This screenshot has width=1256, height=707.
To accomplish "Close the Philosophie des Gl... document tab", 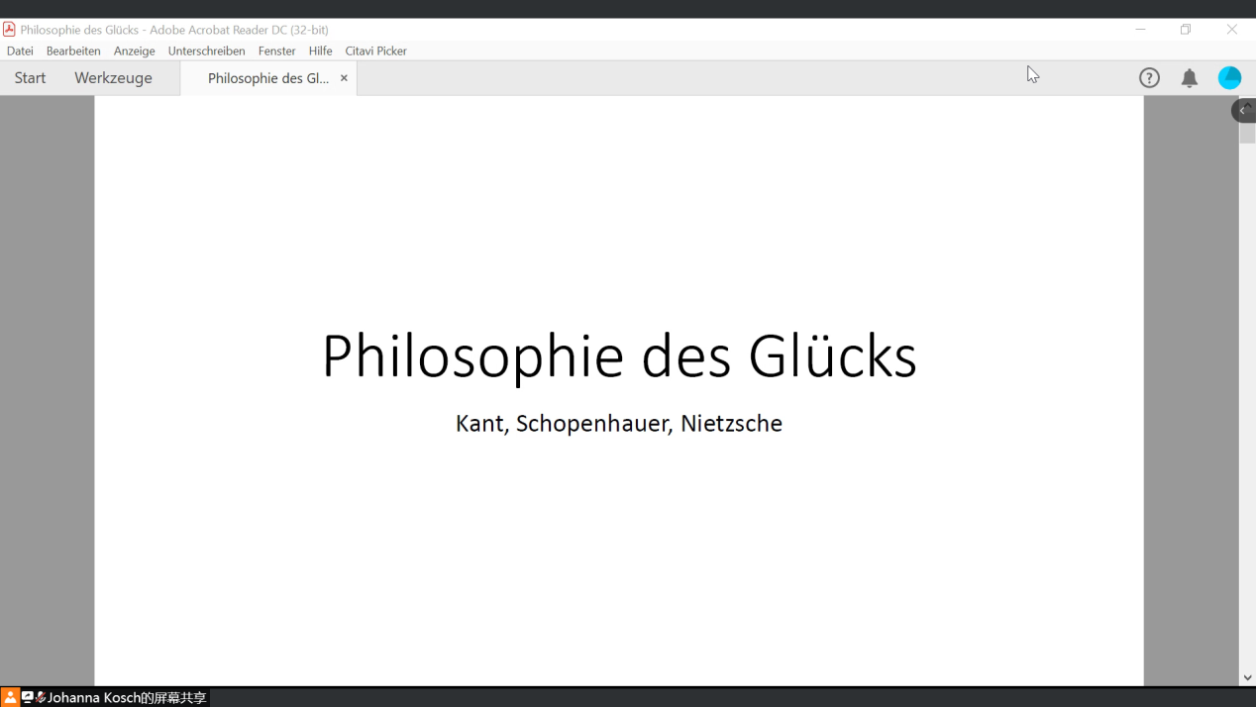I will click(x=344, y=78).
